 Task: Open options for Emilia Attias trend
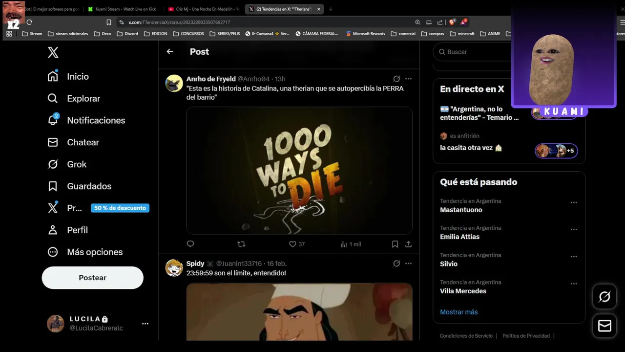click(x=574, y=229)
